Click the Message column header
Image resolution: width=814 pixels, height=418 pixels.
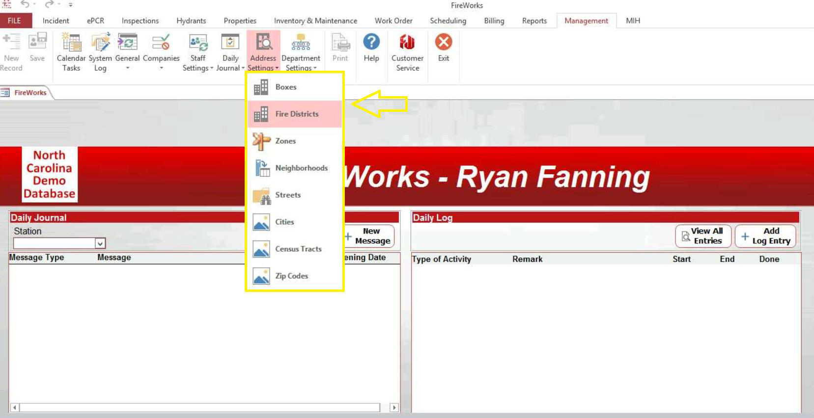[114, 258]
